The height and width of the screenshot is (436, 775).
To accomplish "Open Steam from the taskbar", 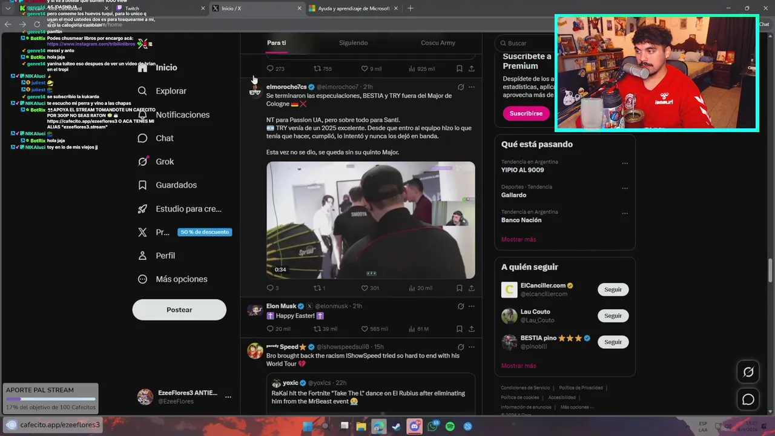I will 396,427.
